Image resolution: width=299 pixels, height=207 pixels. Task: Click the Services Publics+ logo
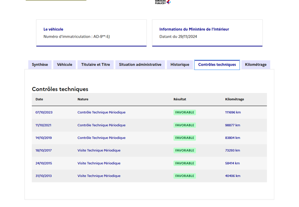pos(163,2)
